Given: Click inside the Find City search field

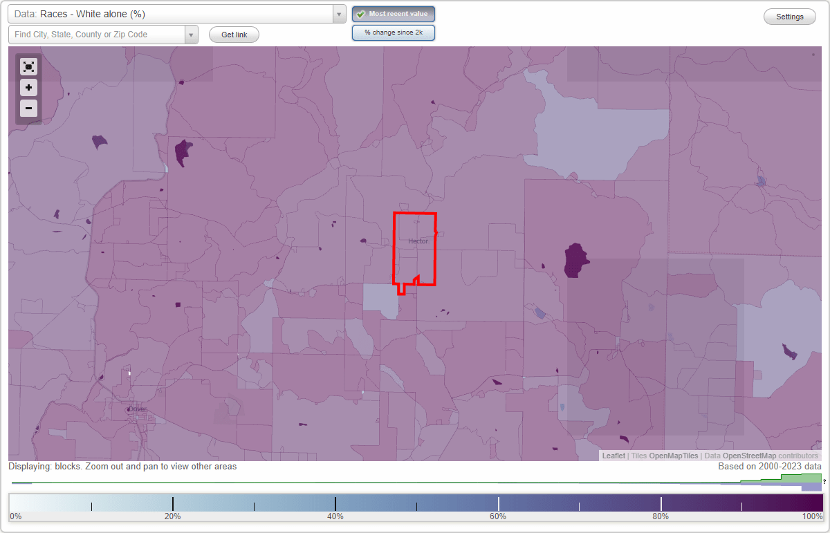Looking at the screenshot, I should click(x=97, y=33).
